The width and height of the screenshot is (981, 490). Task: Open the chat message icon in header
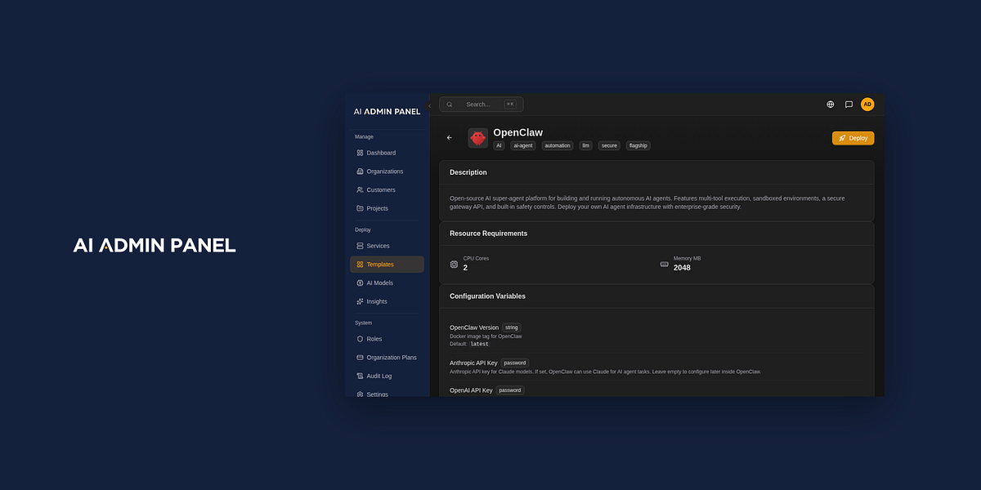point(849,105)
